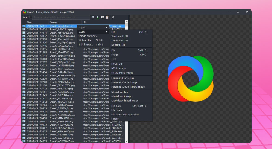Screen dimensions: 272x149
Task: Copy as Markdown linked image
Action: (131, 101)
